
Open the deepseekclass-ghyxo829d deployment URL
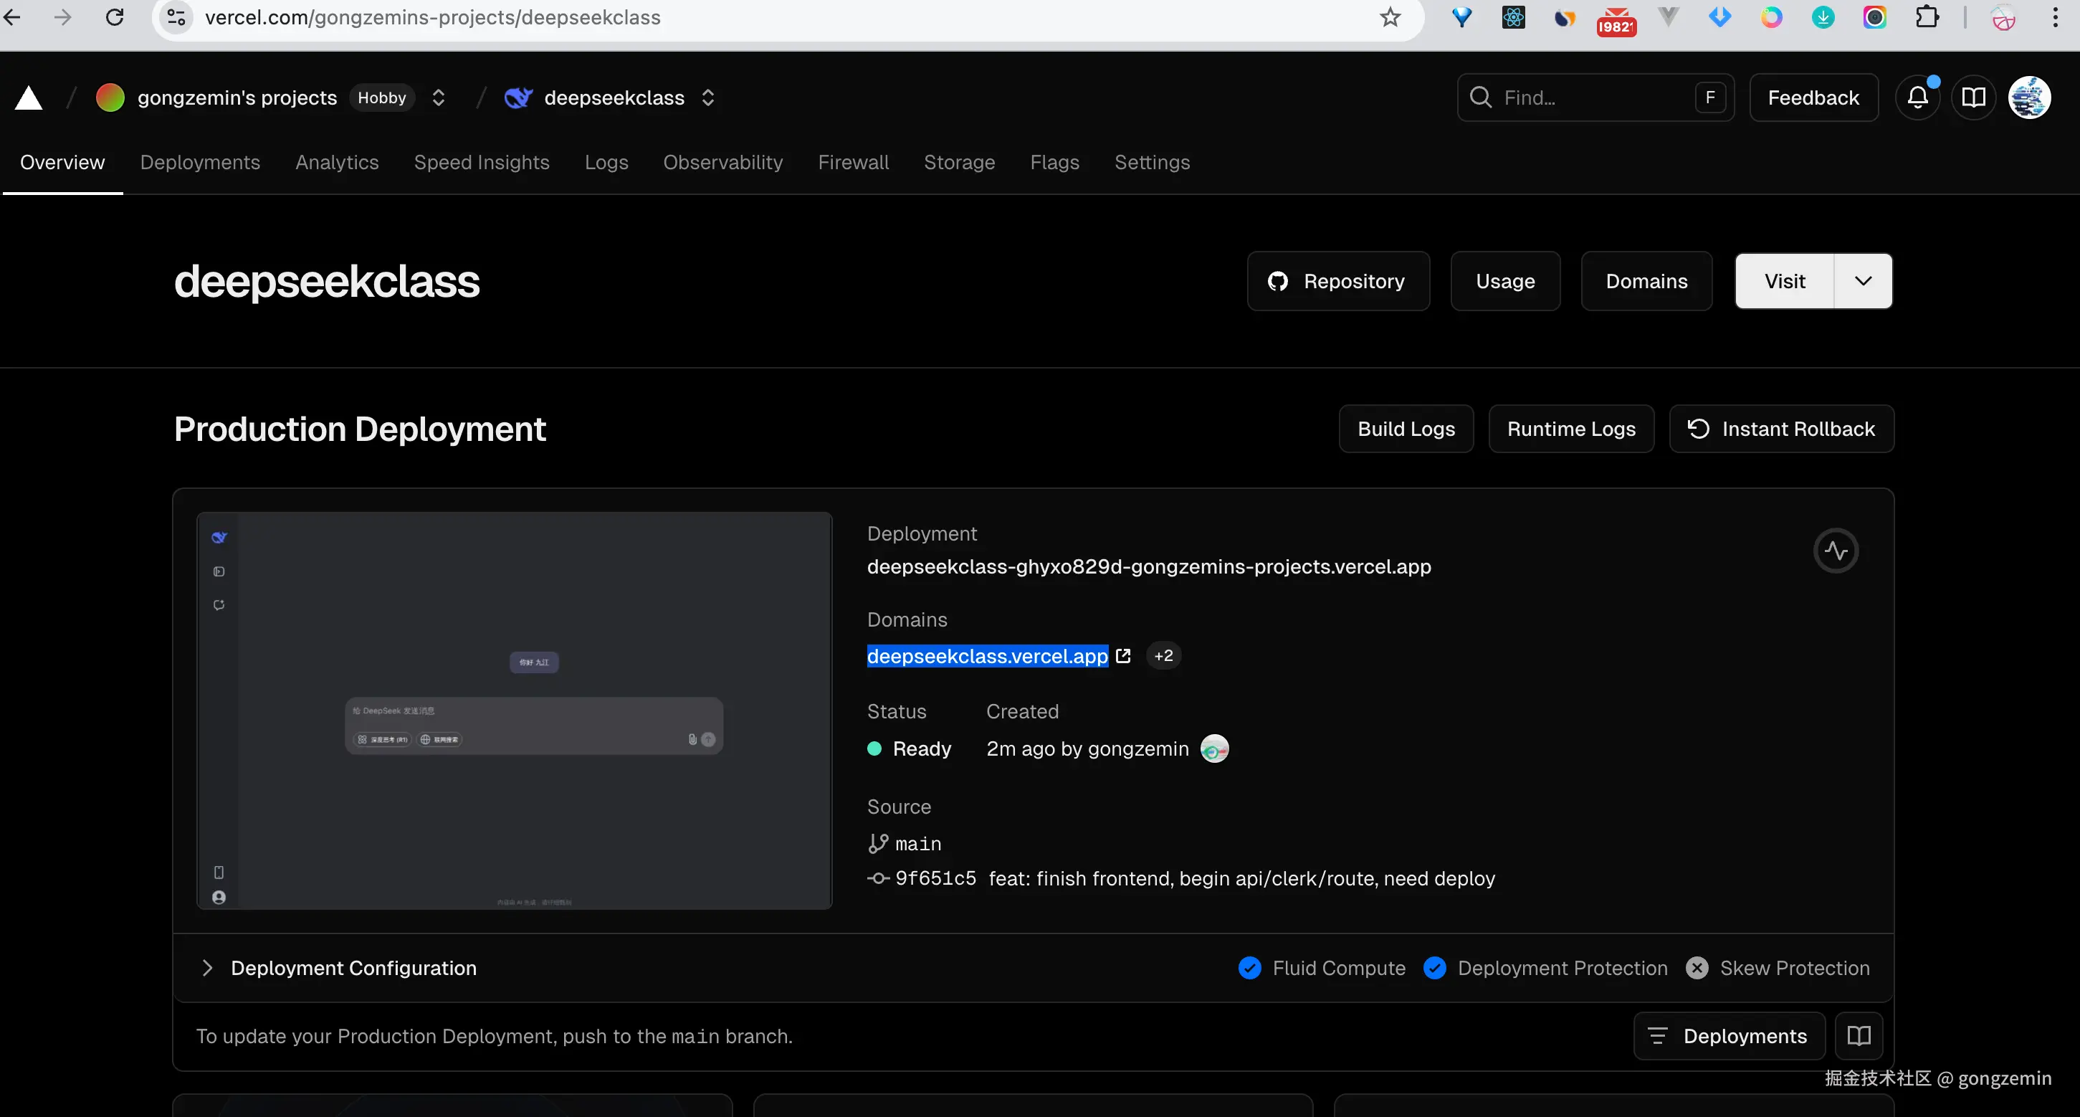[x=1149, y=566]
